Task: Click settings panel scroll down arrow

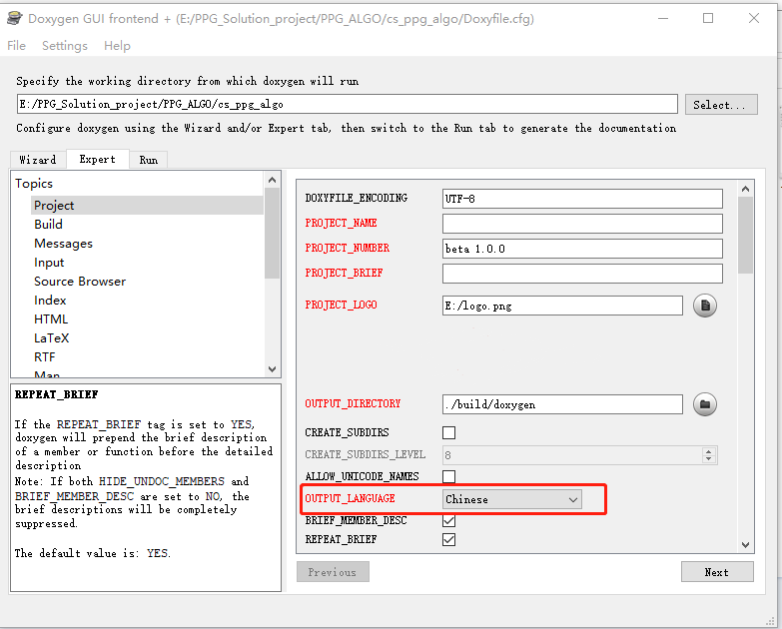Action: [x=746, y=545]
